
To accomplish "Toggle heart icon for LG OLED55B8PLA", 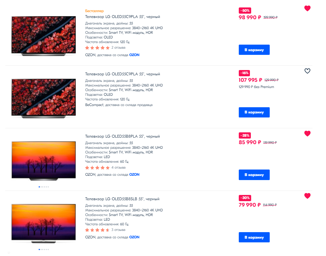I will [x=307, y=134].
